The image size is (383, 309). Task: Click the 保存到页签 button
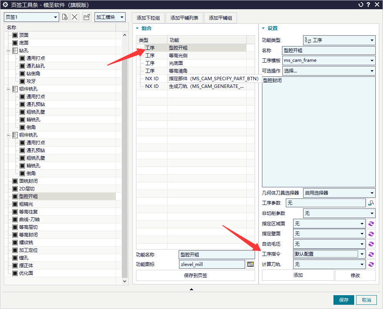pyautogui.click(x=196, y=276)
